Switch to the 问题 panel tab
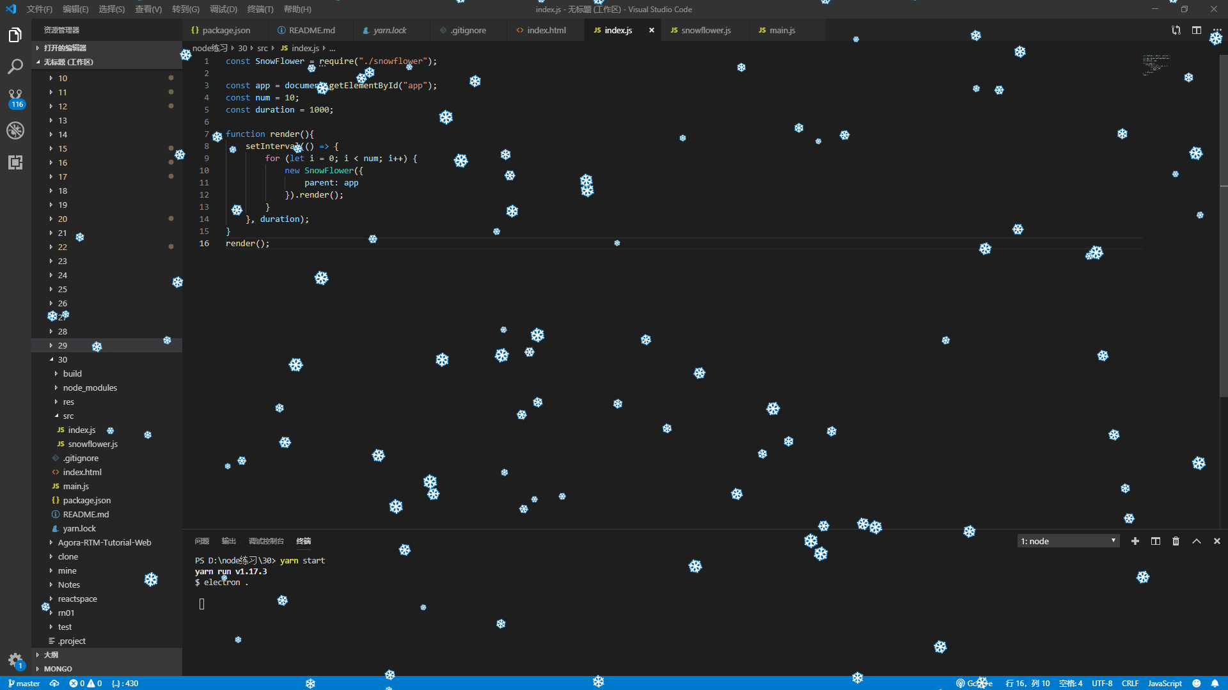Screen dimensions: 1228x690 pos(202,541)
